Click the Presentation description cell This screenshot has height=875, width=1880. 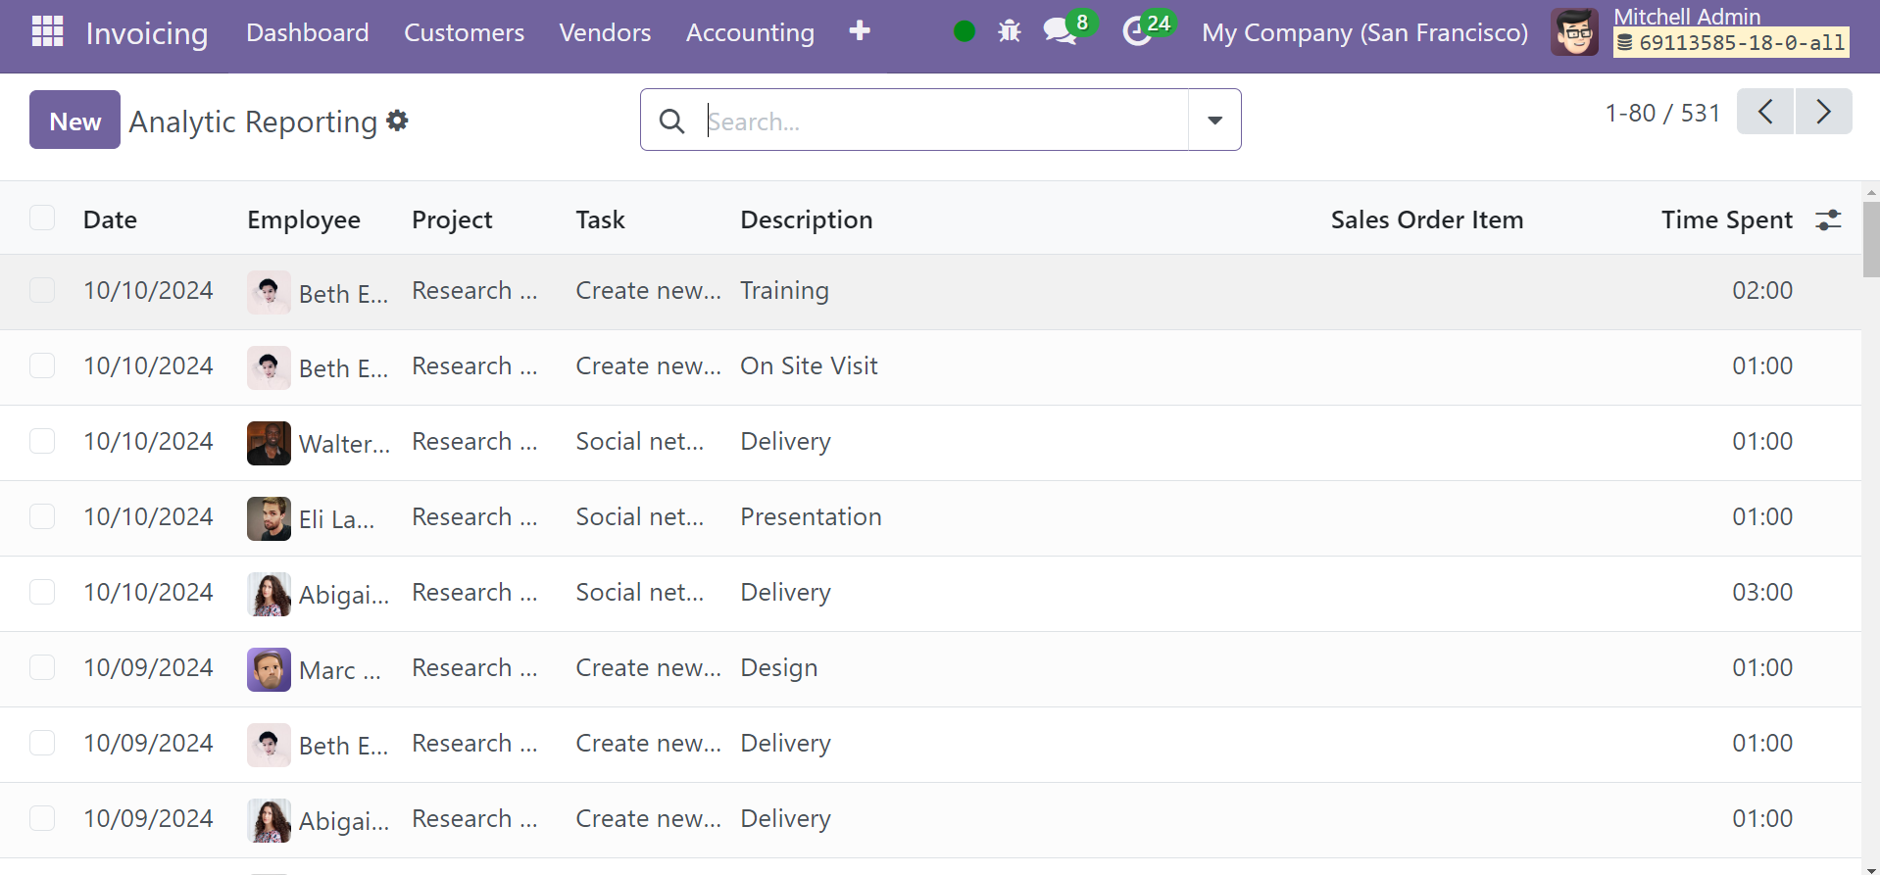pyautogui.click(x=811, y=516)
